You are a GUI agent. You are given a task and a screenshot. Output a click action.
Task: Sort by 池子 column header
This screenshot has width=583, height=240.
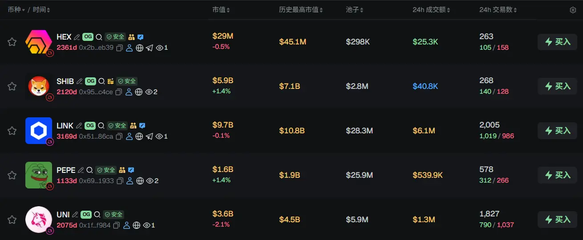pos(354,10)
